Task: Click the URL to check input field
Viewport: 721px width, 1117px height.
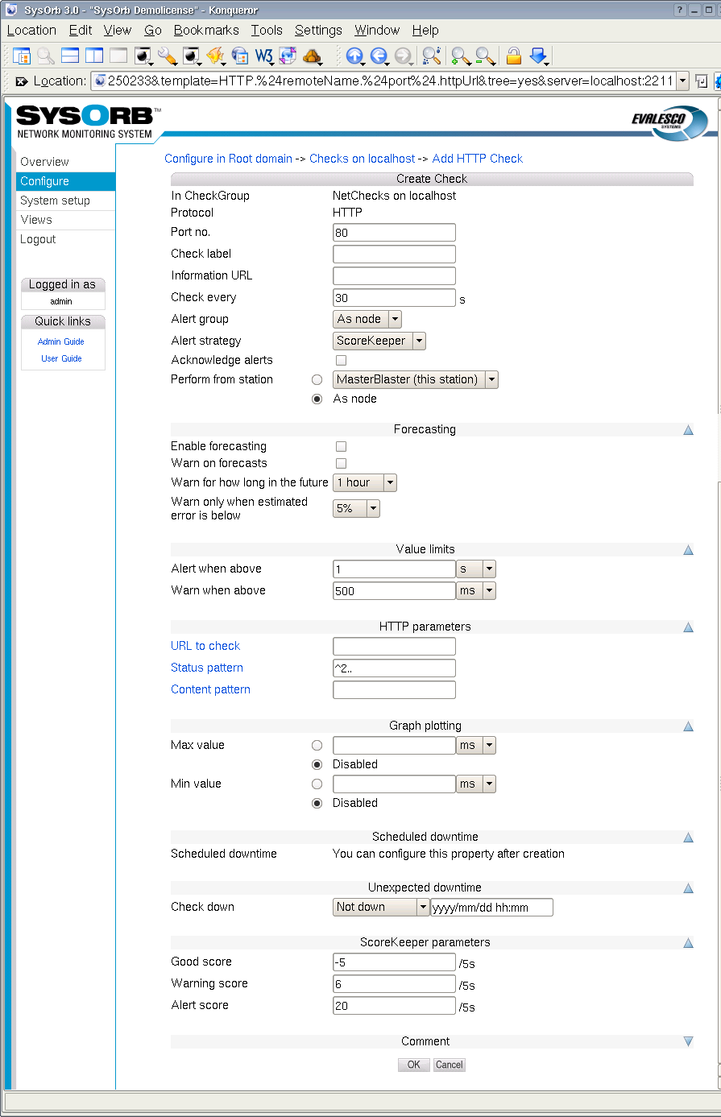Action: click(394, 646)
